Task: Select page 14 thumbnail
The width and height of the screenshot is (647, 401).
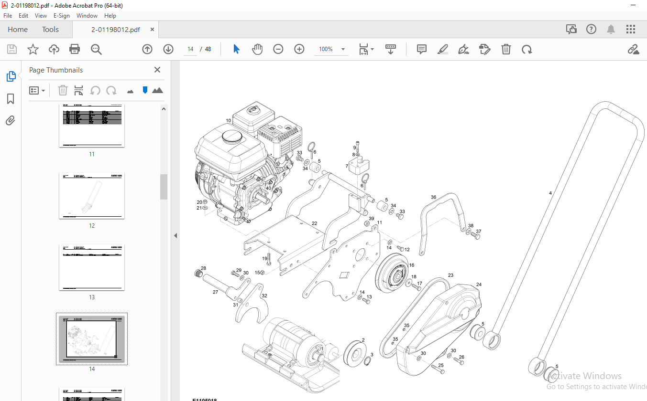Action: (x=92, y=339)
